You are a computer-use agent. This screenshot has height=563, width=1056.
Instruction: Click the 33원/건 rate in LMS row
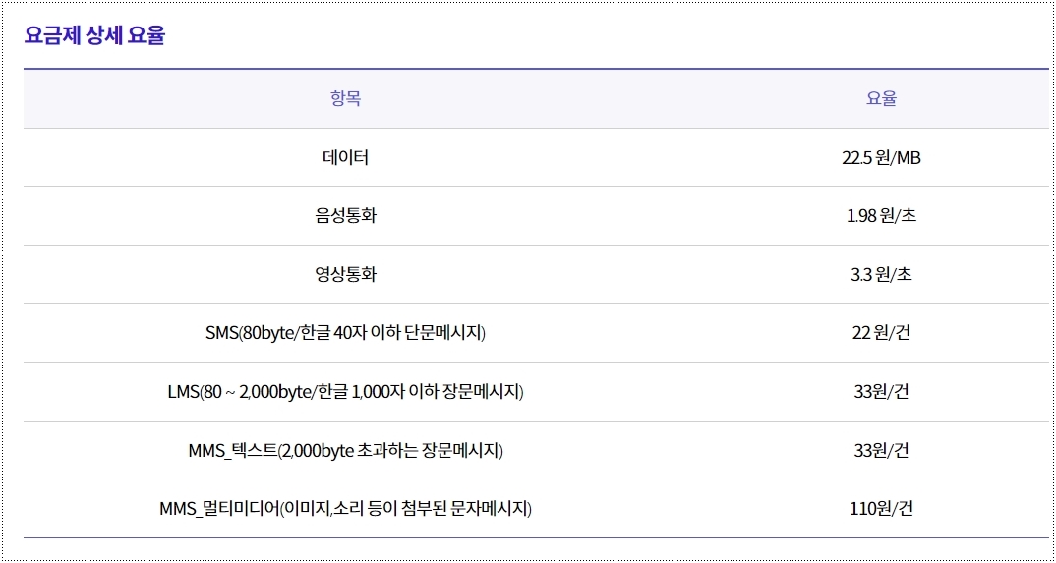(881, 392)
